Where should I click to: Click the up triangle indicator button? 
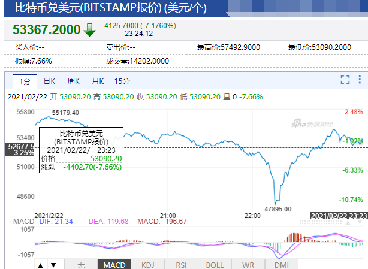pyautogui.click(x=40, y=265)
